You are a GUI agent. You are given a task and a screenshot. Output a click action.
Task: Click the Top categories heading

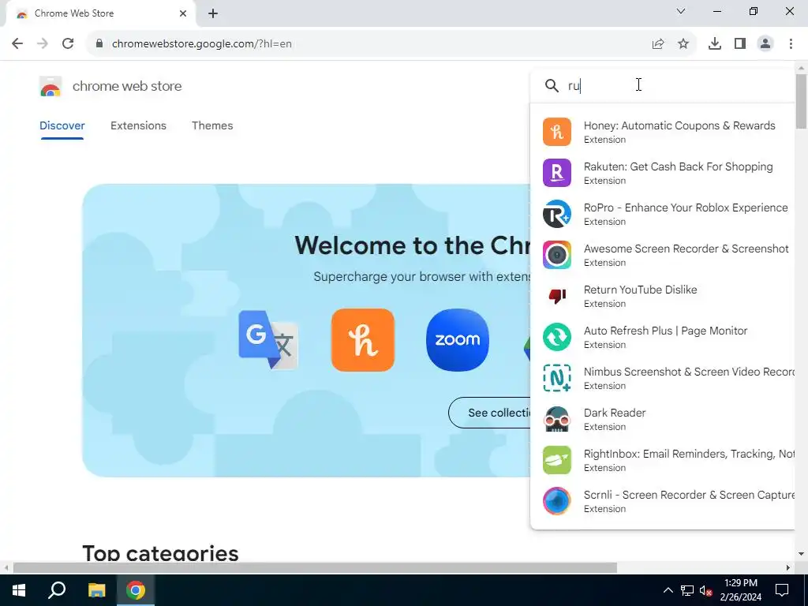[160, 553]
